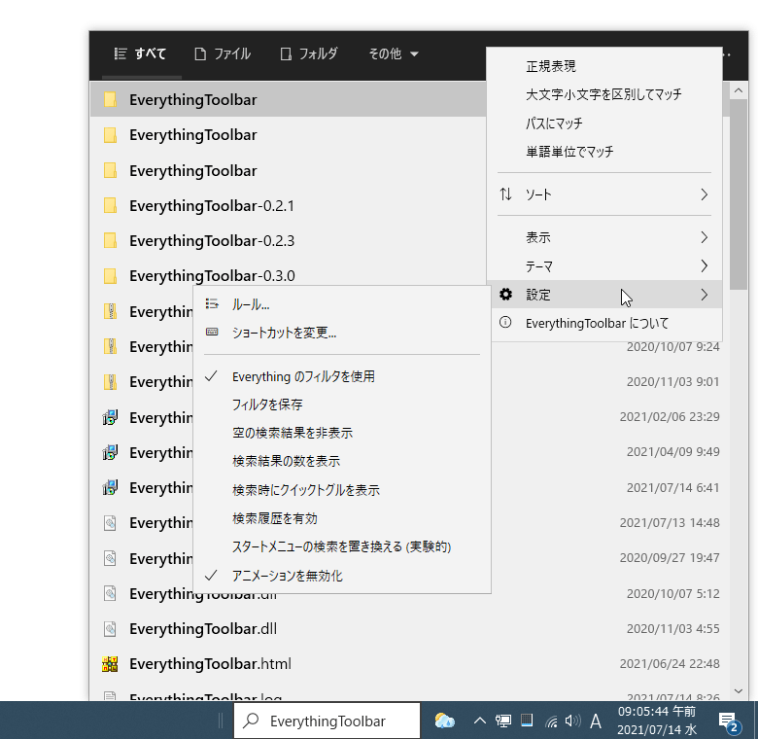The height and width of the screenshot is (739, 758).
Task: Enable 検索結果の数を表示
Action: [342, 461]
